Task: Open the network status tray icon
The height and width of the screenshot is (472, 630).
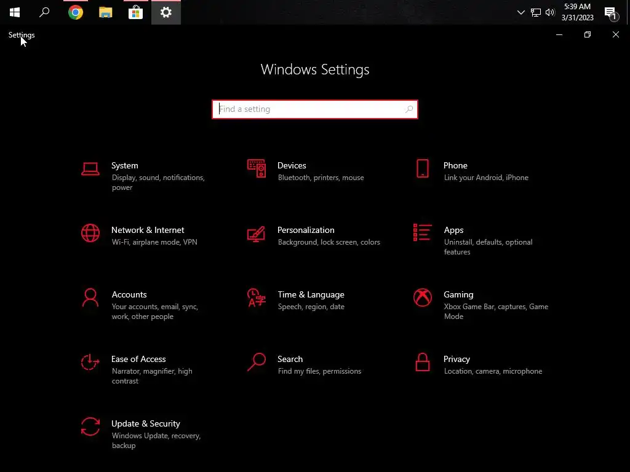Action: coord(536,12)
